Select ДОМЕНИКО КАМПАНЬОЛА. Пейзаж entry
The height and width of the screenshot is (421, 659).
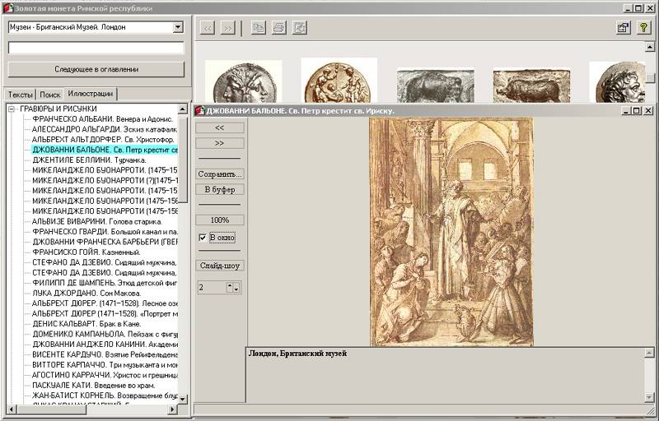(x=105, y=334)
